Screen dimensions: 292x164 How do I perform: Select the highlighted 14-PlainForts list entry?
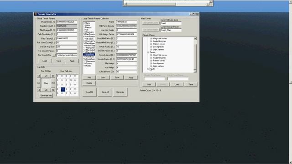(x=89, y=55)
